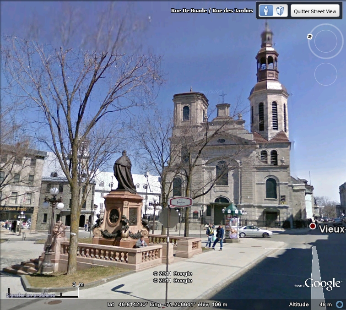This screenshot has width=346, height=310.
Task: Click the latitude 46.814230° readout
Action: [128, 305]
